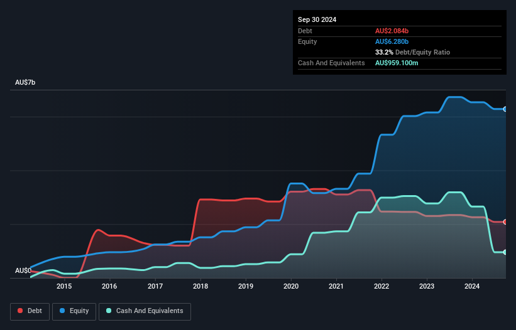Click the 2016 x-axis label
516x330 pixels.
coord(109,286)
